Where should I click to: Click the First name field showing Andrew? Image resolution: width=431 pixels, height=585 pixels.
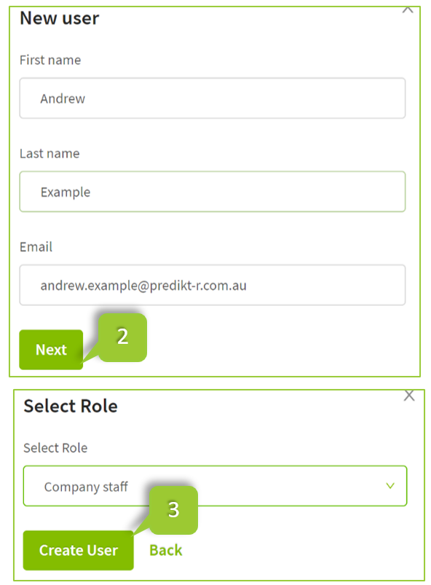point(212,98)
